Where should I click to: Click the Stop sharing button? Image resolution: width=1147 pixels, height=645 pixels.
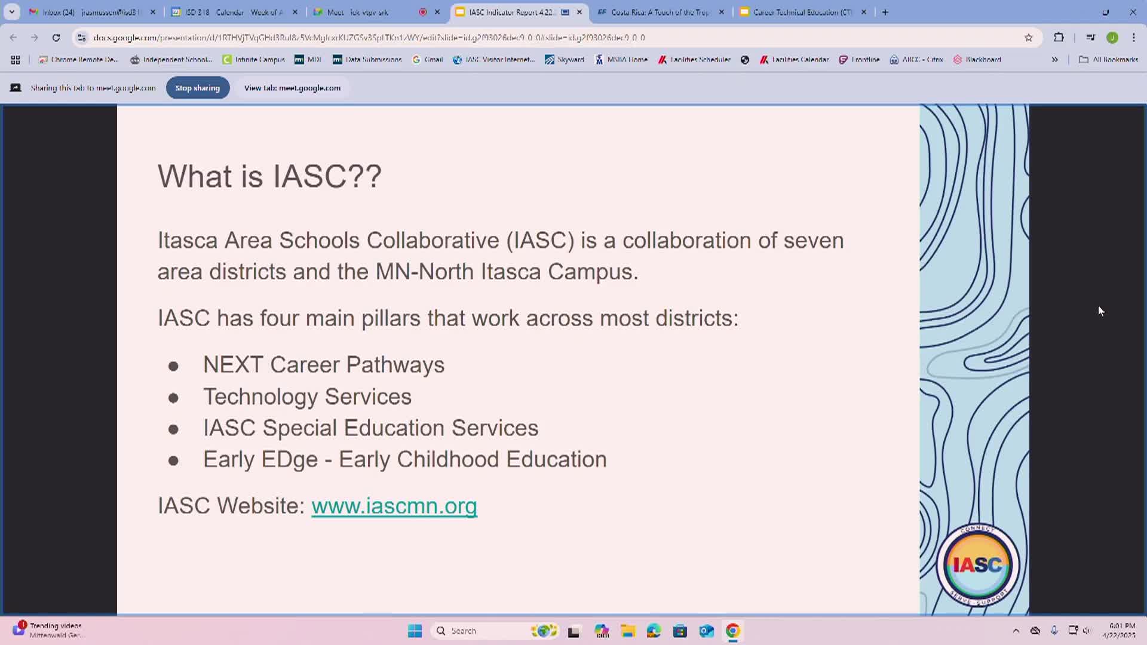[x=198, y=88]
